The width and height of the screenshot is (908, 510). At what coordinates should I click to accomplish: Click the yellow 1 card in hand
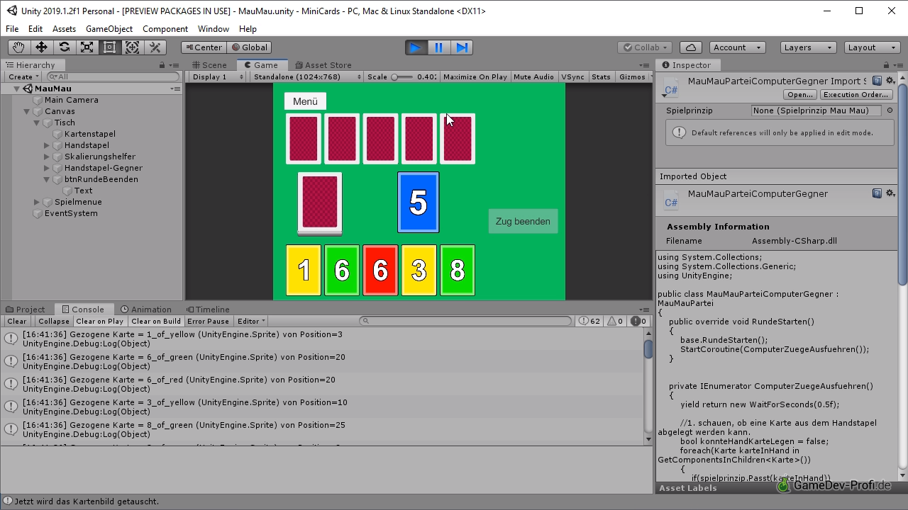tap(304, 270)
